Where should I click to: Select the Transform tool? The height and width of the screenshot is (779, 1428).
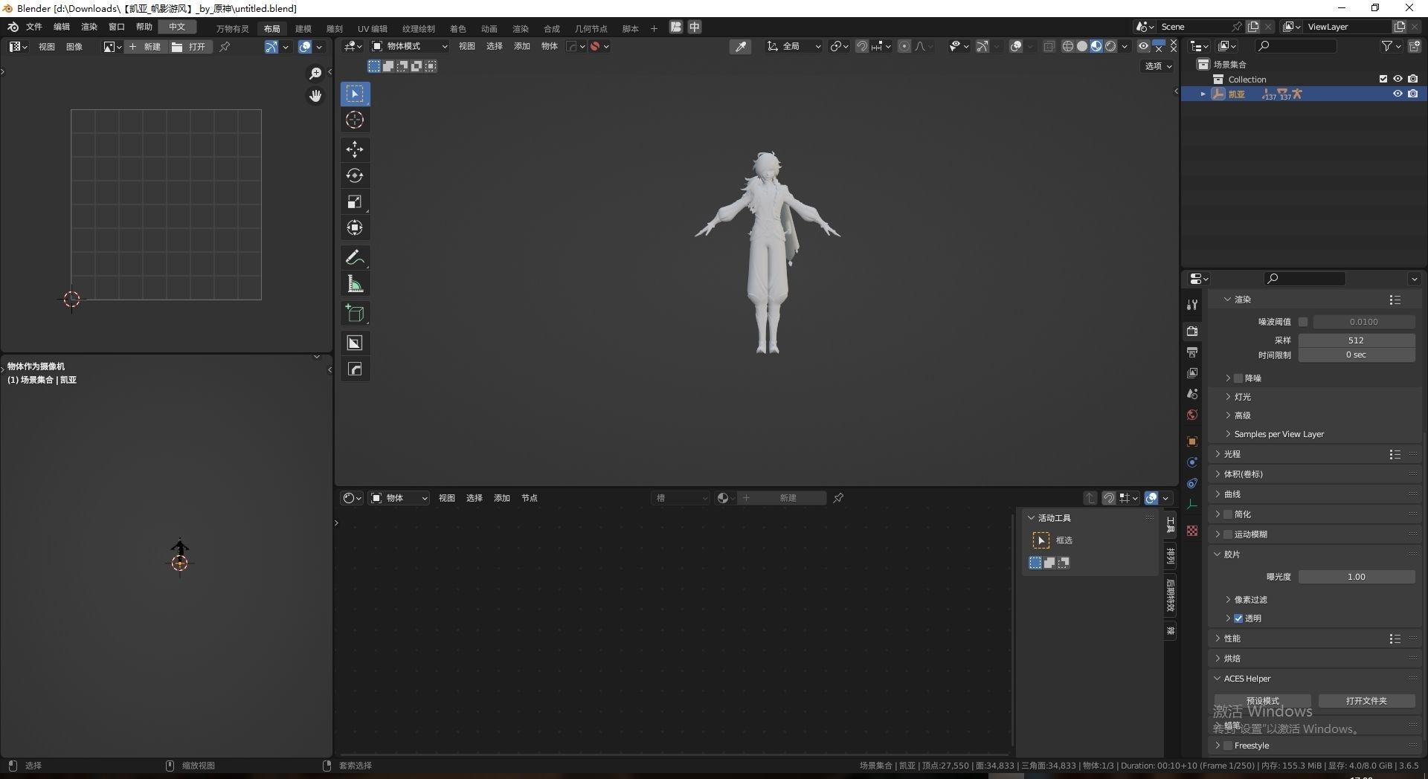tap(355, 227)
